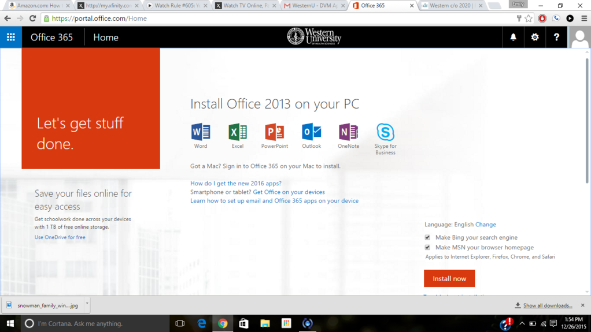Go back with the browser back arrow
This screenshot has width=591, height=332.
(8, 18)
